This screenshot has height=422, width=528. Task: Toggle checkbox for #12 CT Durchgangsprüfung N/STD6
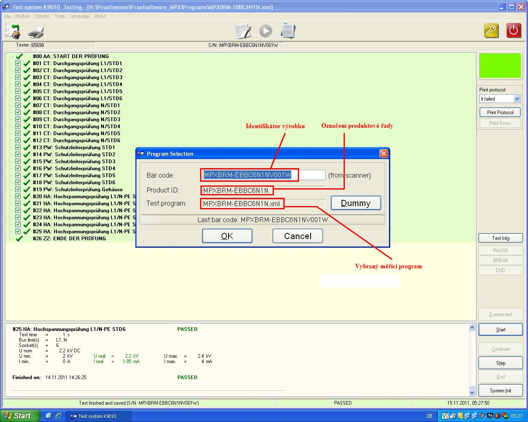[18, 141]
